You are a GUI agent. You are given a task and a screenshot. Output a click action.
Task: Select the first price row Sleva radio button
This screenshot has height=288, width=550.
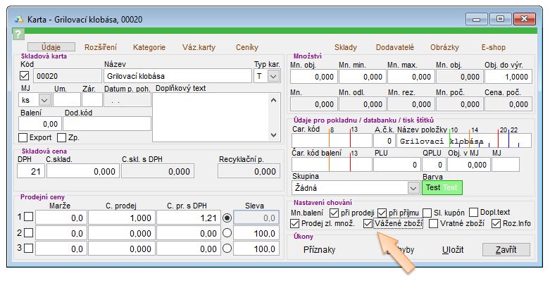(227, 218)
